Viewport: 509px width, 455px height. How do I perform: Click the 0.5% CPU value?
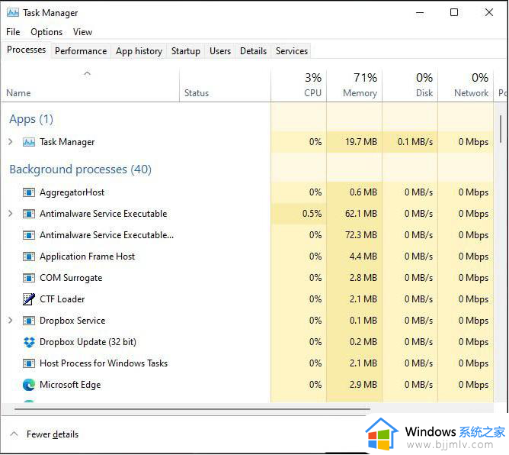coord(312,214)
